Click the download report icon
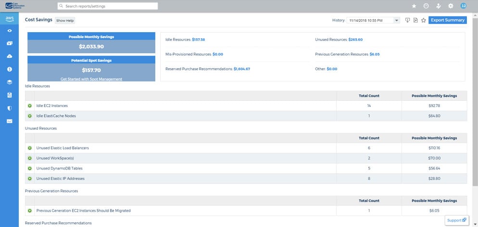The width and height of the screenshot is (478, 227). coord(407,20)
